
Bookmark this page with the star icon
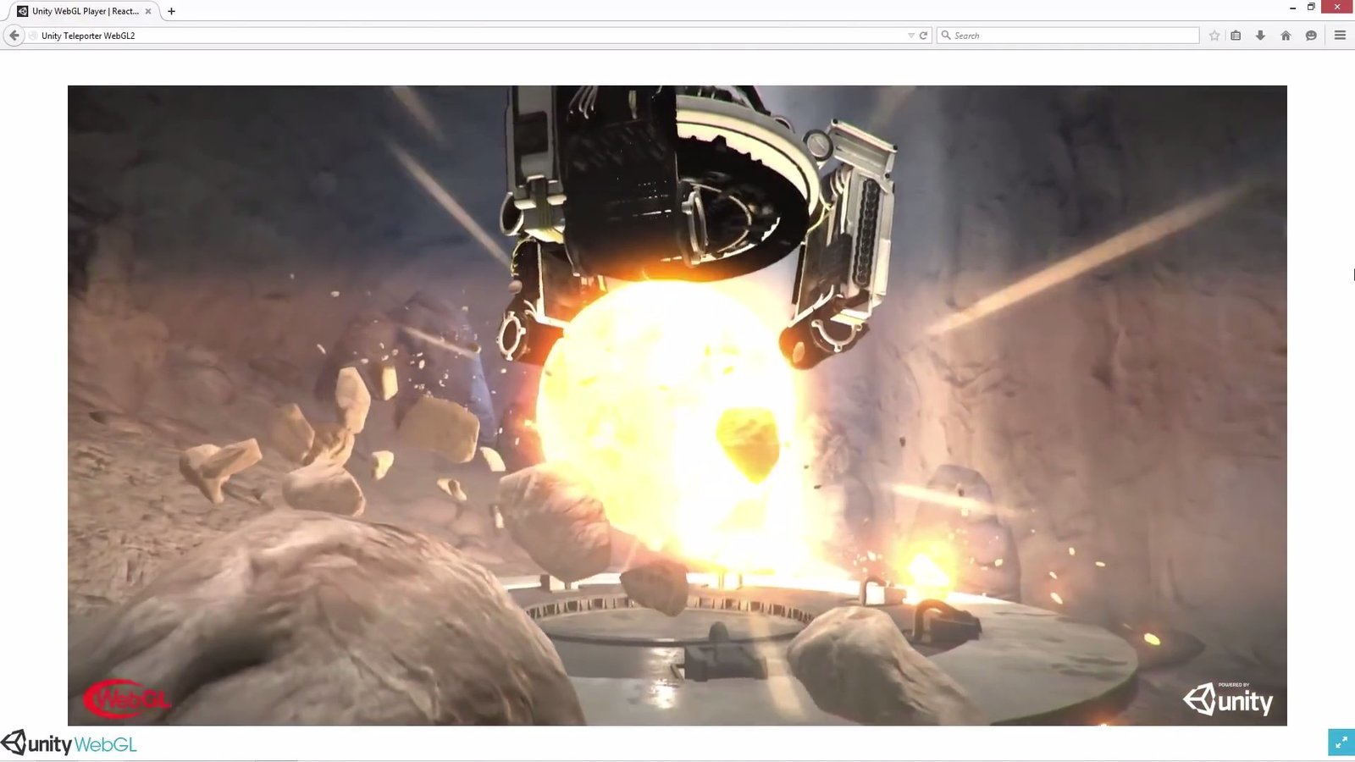[x=1214, y=36]
